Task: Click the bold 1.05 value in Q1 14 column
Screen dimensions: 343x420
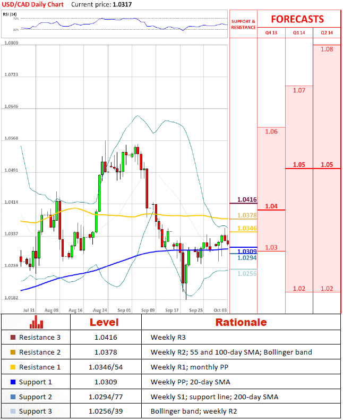Action: coord(299,165)
